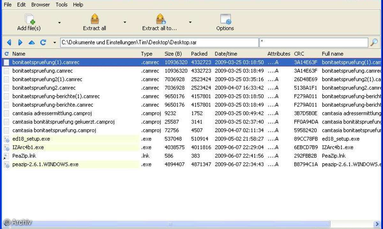Open the Tools menu
This screenshot has height=229, width=383.
click(x=62, y=4)
